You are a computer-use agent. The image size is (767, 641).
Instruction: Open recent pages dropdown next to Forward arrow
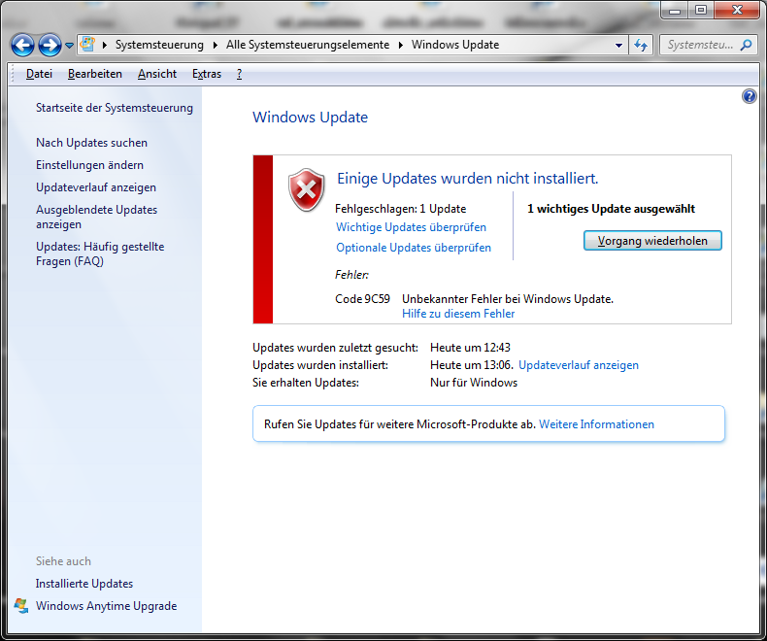coord(70,46)
